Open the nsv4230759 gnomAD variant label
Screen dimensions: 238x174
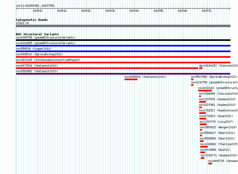coord(214,82)
